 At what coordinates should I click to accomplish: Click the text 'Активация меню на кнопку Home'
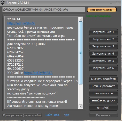point(33,106)
